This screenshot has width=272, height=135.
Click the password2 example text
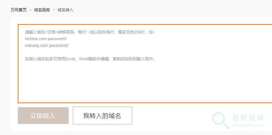[59, 46]
